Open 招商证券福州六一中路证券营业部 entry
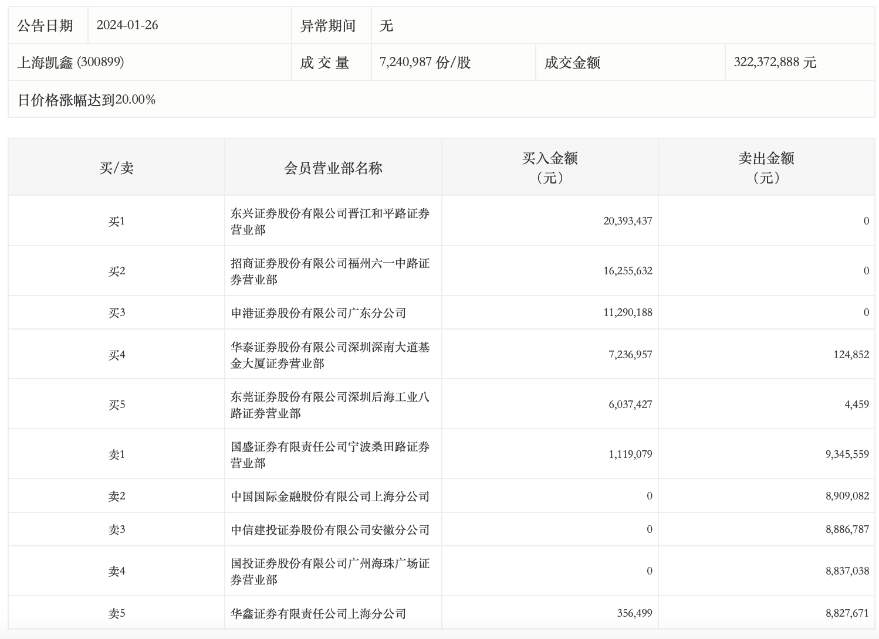 click(330, 271)
